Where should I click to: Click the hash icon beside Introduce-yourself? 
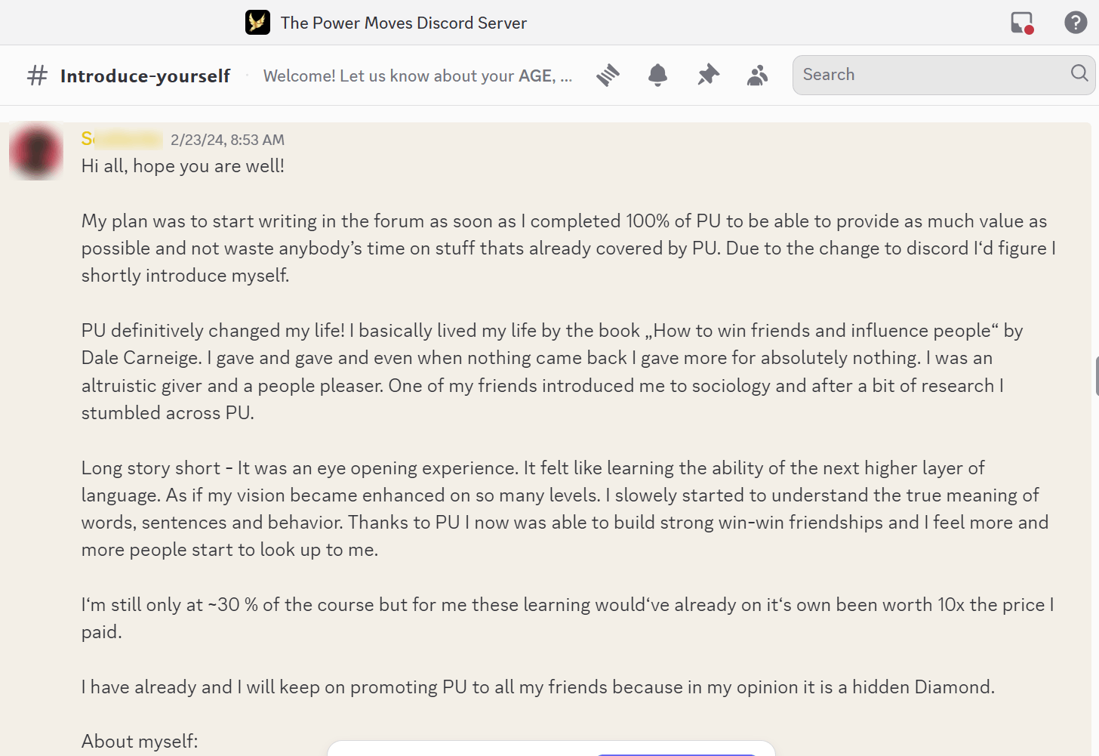point(37,76)
